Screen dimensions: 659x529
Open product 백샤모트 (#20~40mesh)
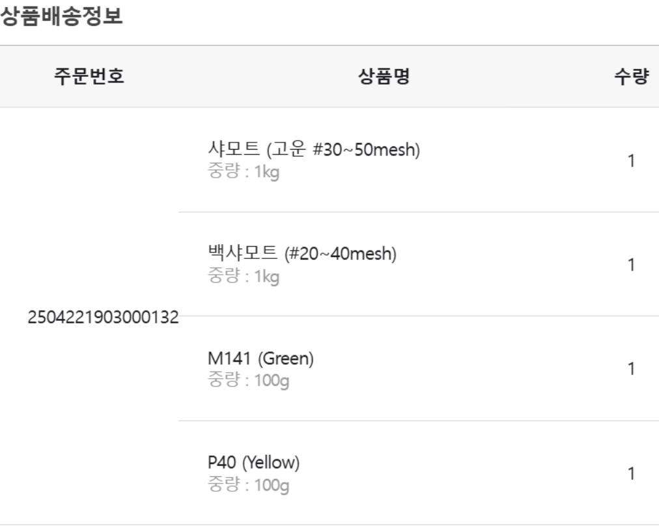(x=302, y=253)
